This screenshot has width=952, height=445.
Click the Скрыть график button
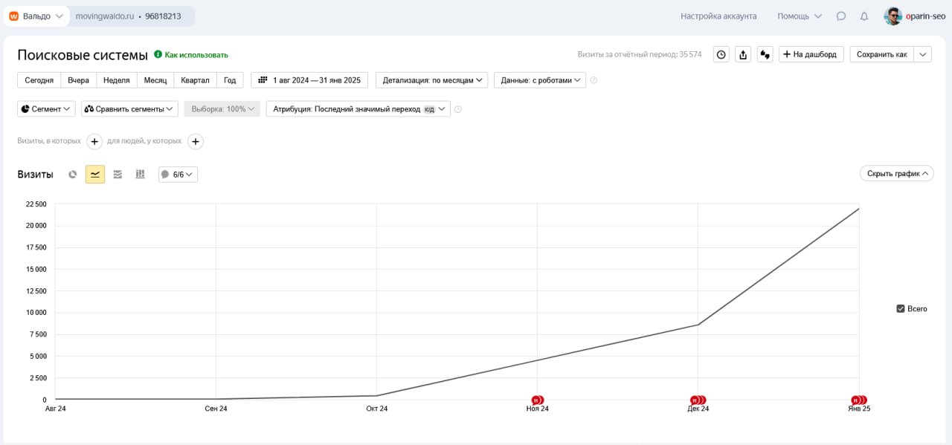[896, 173]
